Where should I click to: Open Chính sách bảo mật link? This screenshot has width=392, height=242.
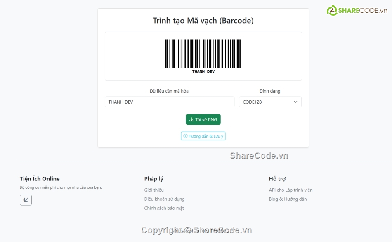[164, 208]
